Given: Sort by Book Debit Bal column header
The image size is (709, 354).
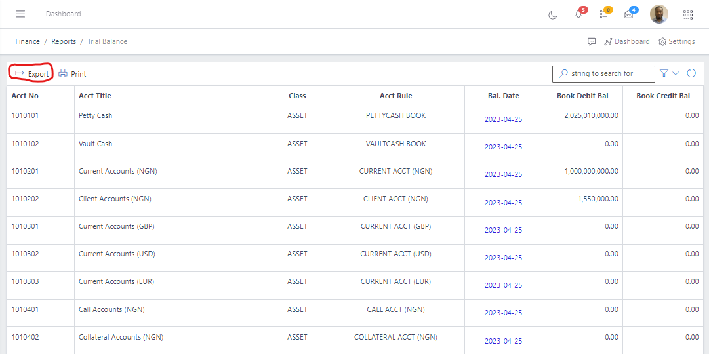Looking at the screenshot, I should (582, 96).
